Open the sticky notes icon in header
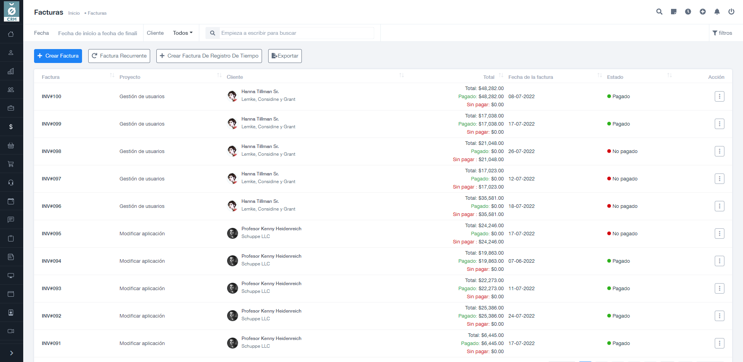Viewport: 743px width, 362px height. pos(674,12)
